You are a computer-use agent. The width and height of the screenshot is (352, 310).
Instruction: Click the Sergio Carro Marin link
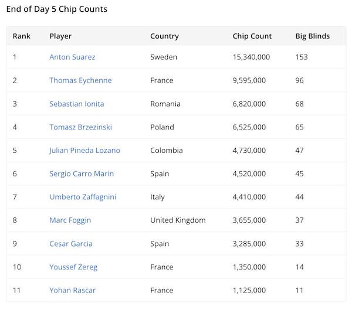(x=82, y=173)
